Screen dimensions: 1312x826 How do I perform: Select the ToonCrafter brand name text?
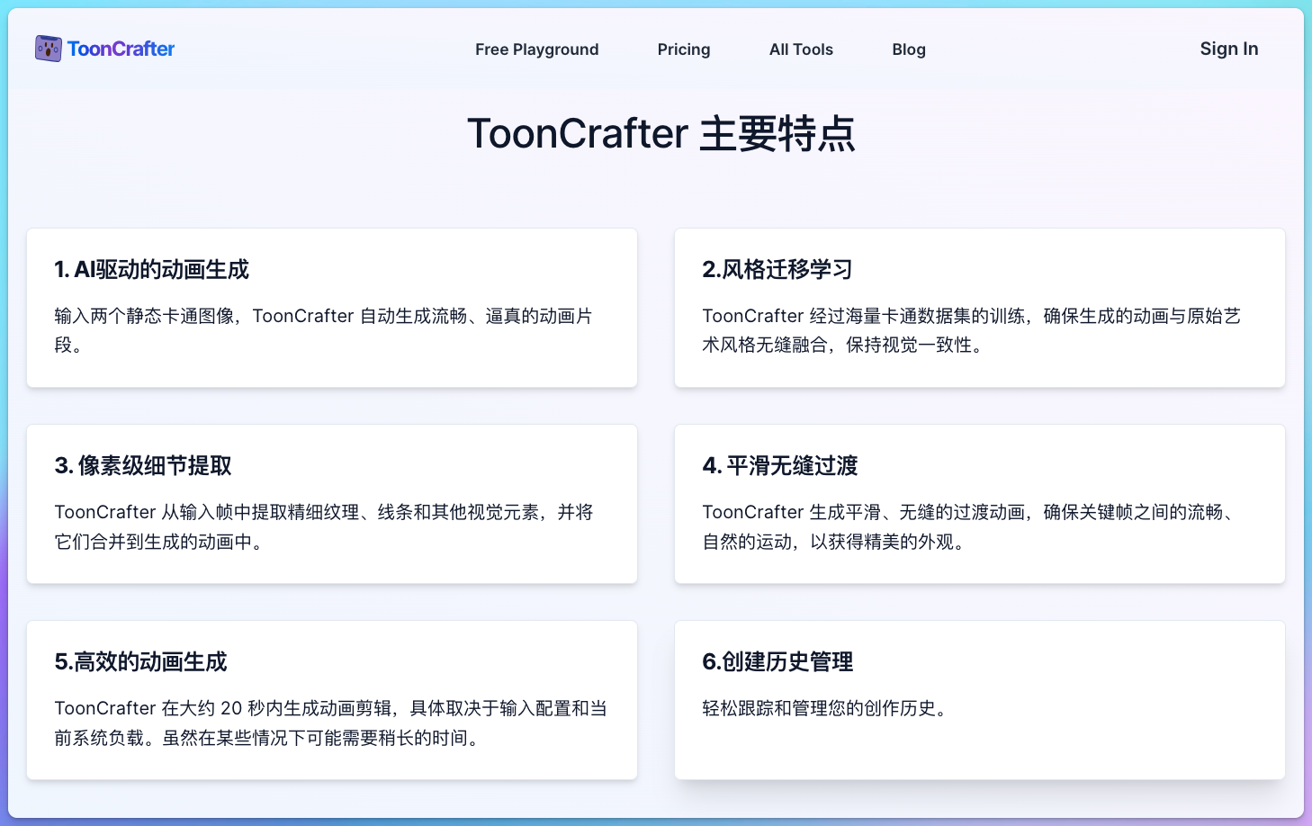[121, 49]
